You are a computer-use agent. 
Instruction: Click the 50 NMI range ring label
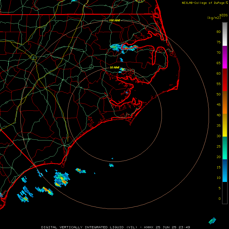click(114, 67)
